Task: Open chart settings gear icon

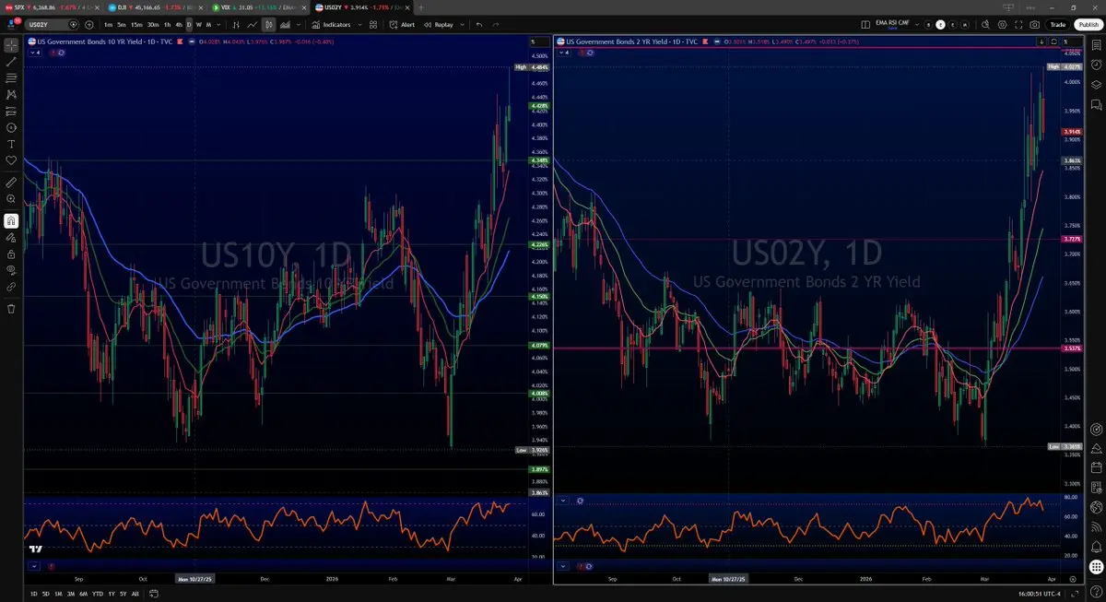Action: point(1001,25)
